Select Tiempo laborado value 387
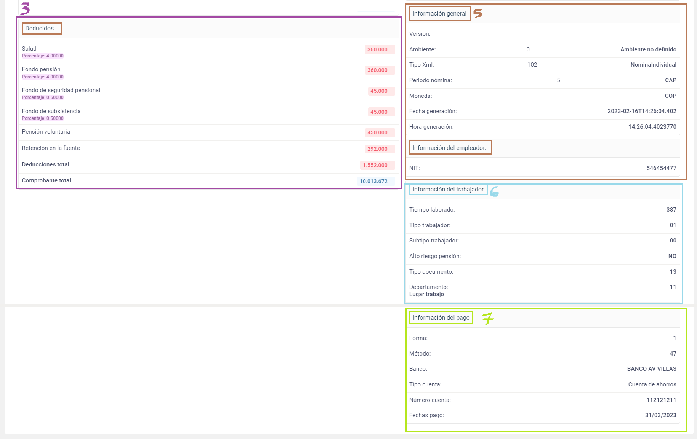 [x=671, y=210]
